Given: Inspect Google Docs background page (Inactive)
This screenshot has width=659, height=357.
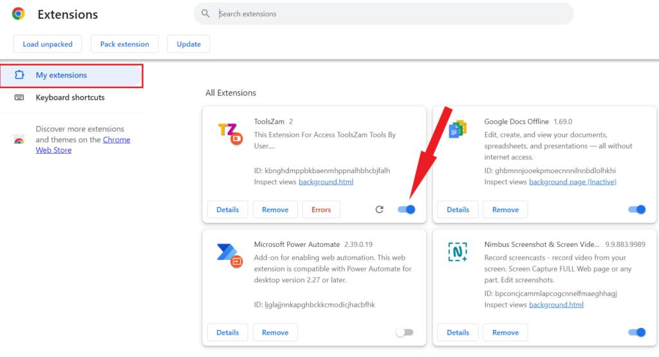Looking at the screenshot, I should [x=572, y=181].
